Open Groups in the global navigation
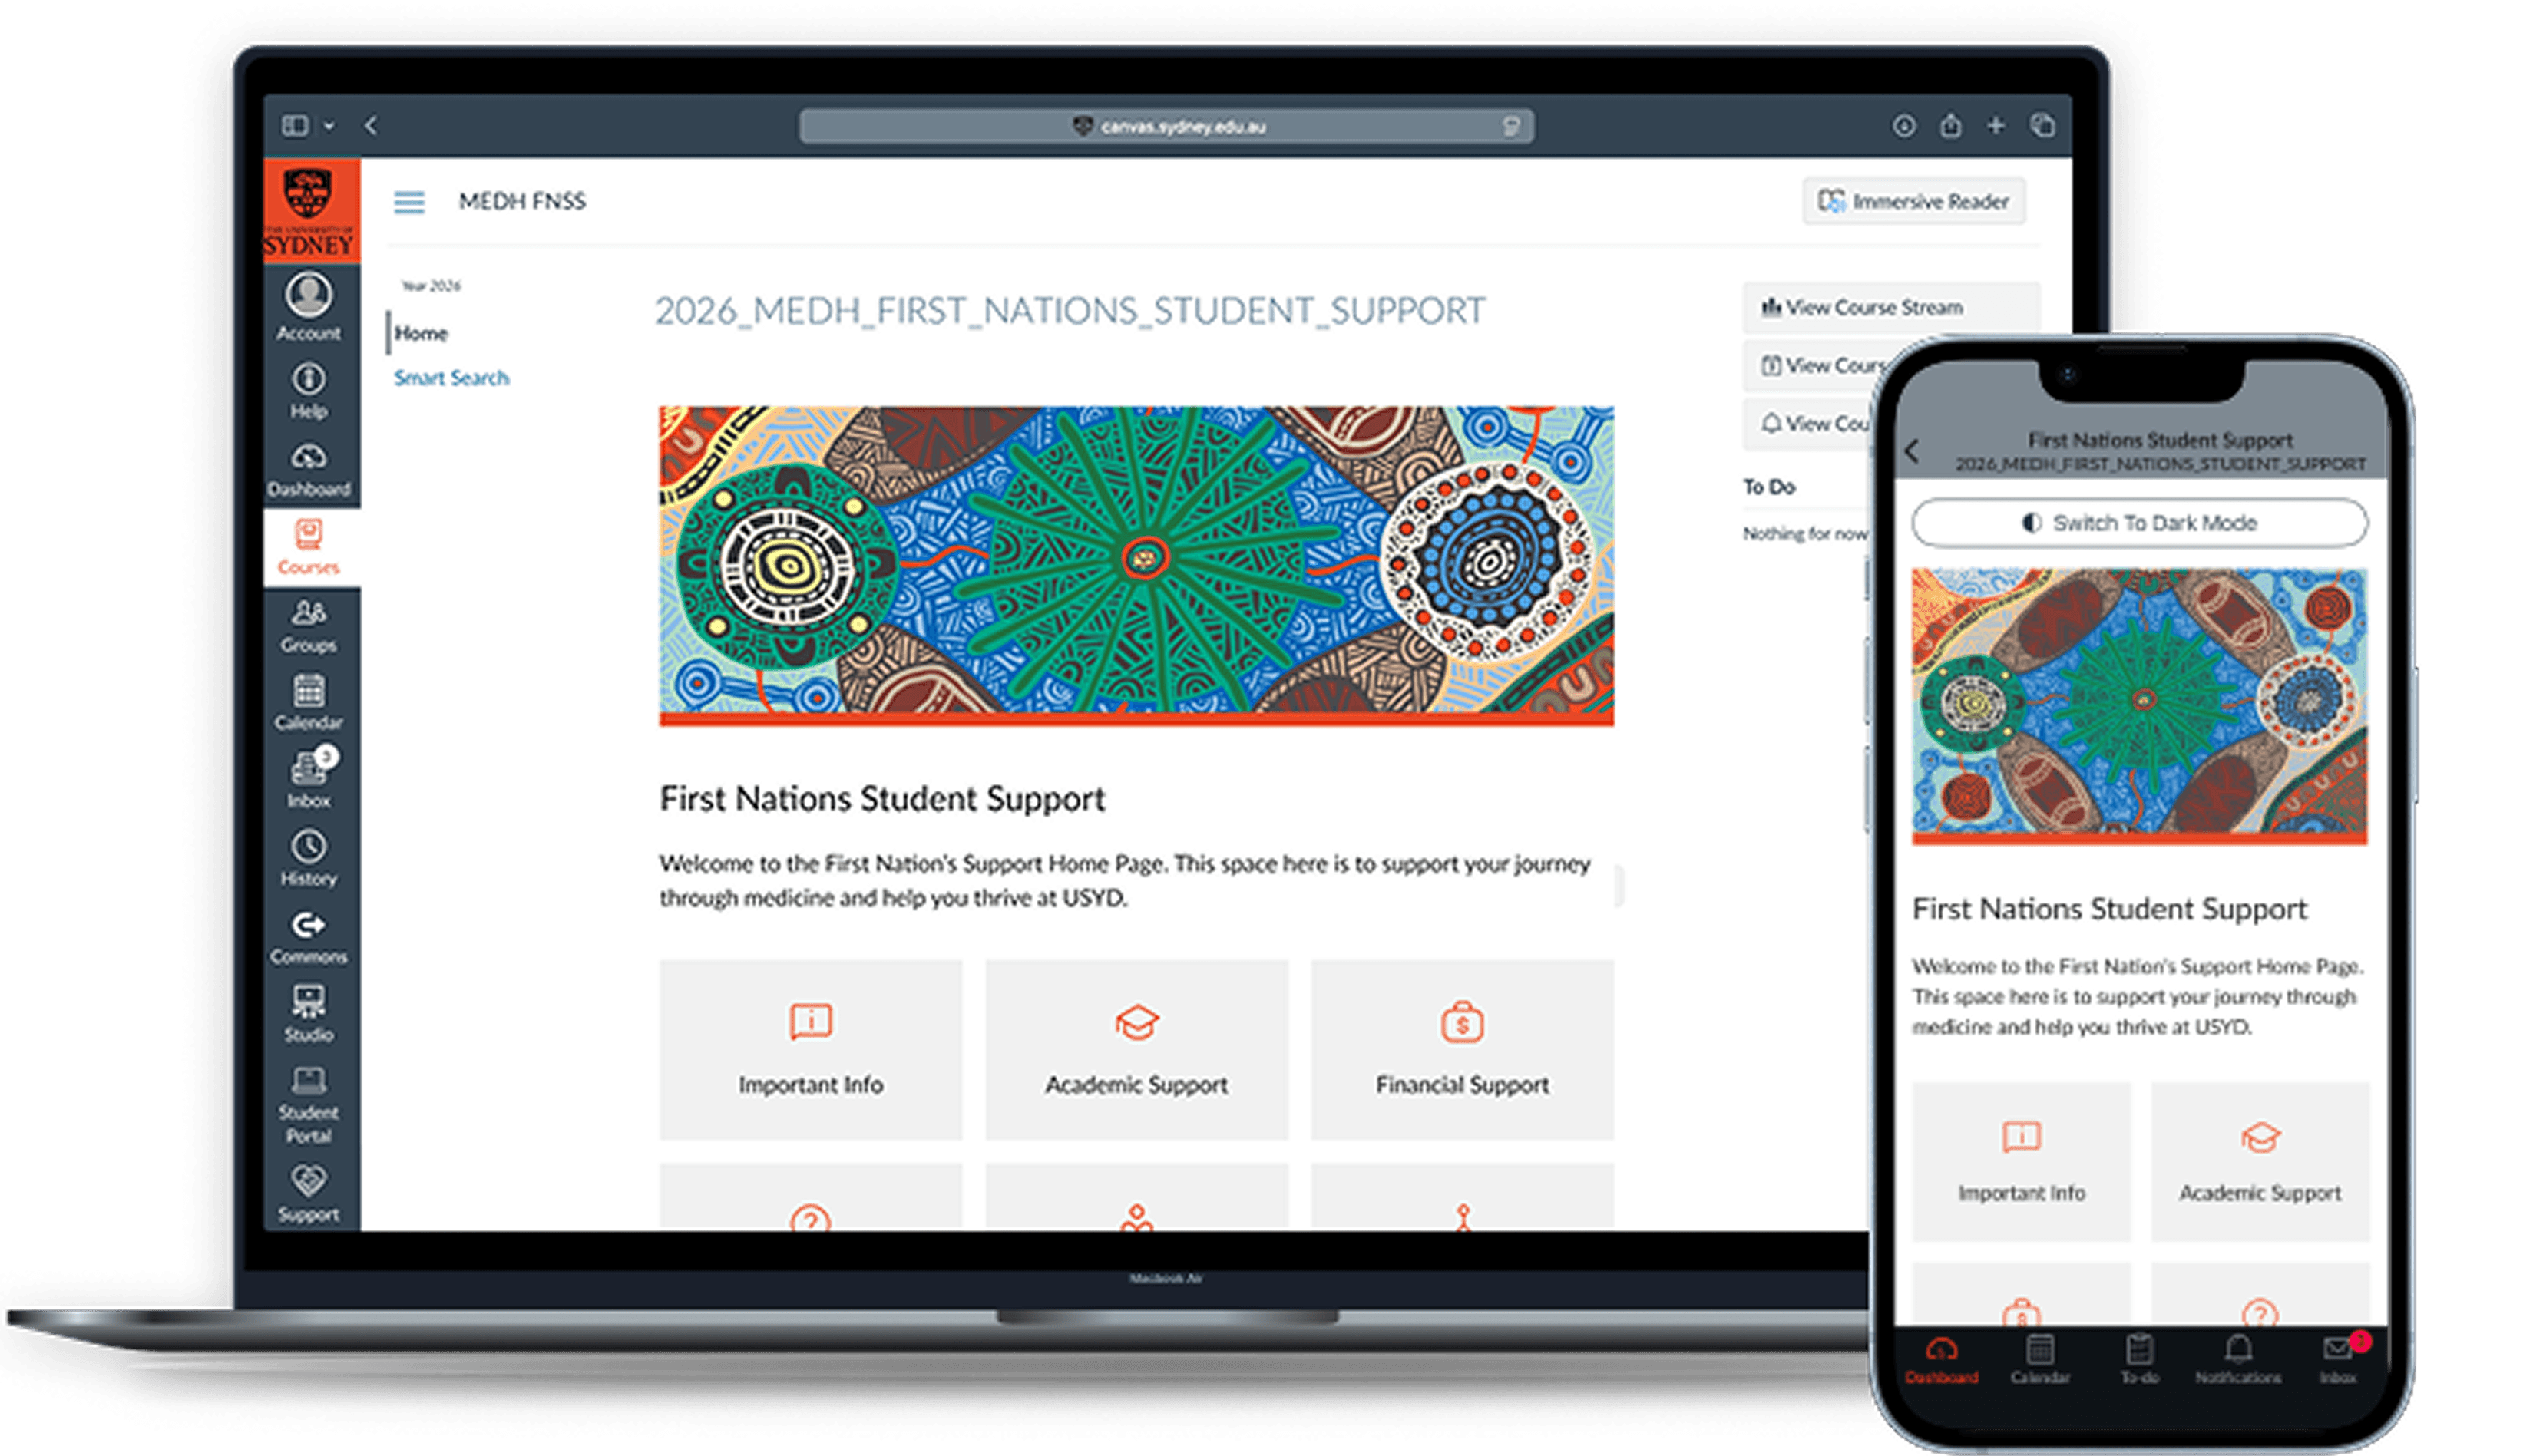The height and width of the screenshot is (1456, 2543). pos(308,625)
